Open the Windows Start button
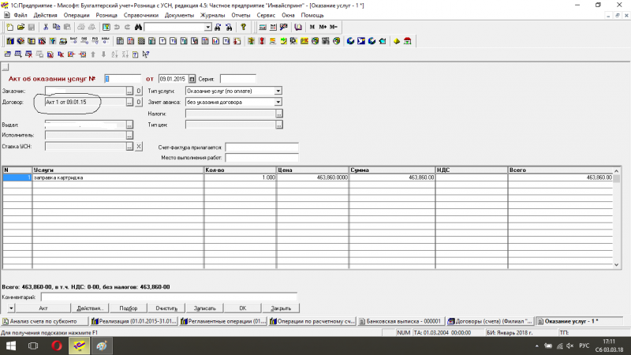Viewport: 631px width, 355px height. tap(11, 346)
